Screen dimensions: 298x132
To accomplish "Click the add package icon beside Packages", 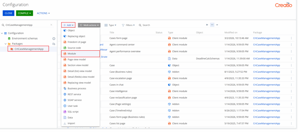I will pyautogui.click(x=54, y=44).
